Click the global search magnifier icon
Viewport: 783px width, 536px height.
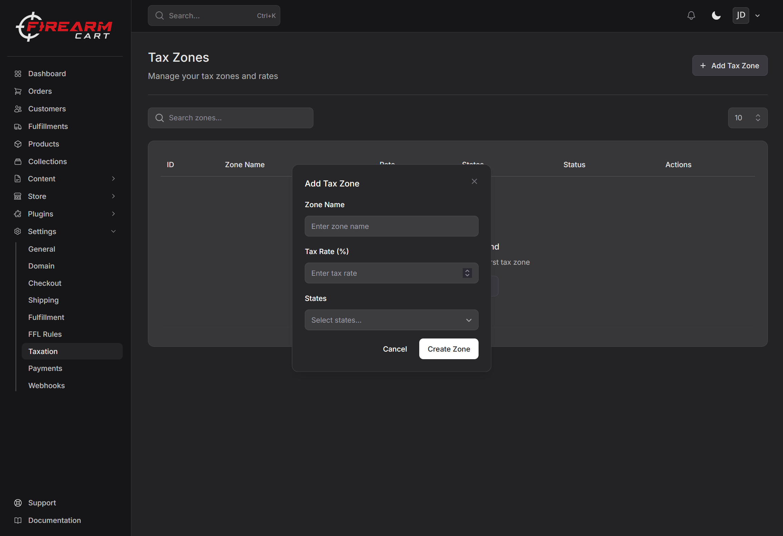pos(159,16)
